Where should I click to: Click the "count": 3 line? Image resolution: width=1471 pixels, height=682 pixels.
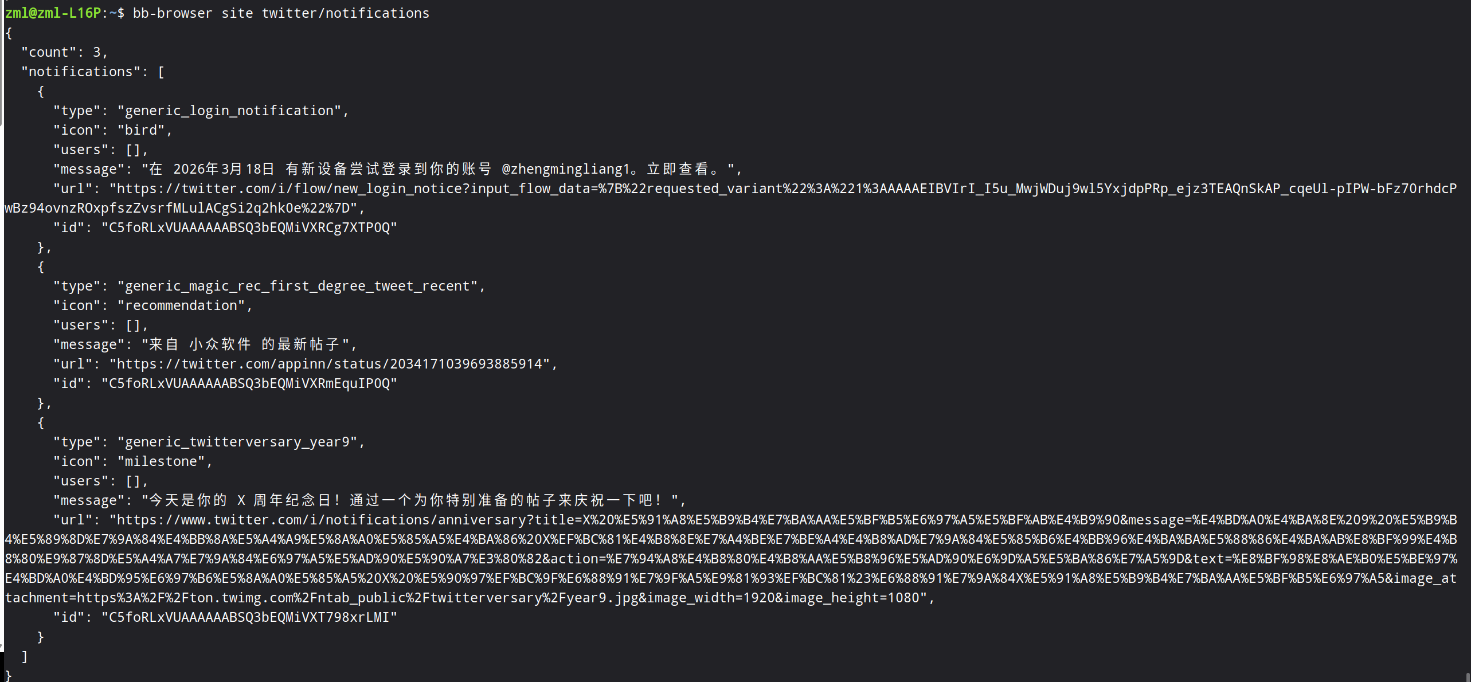pyautogui.click(x=64, y=53)
